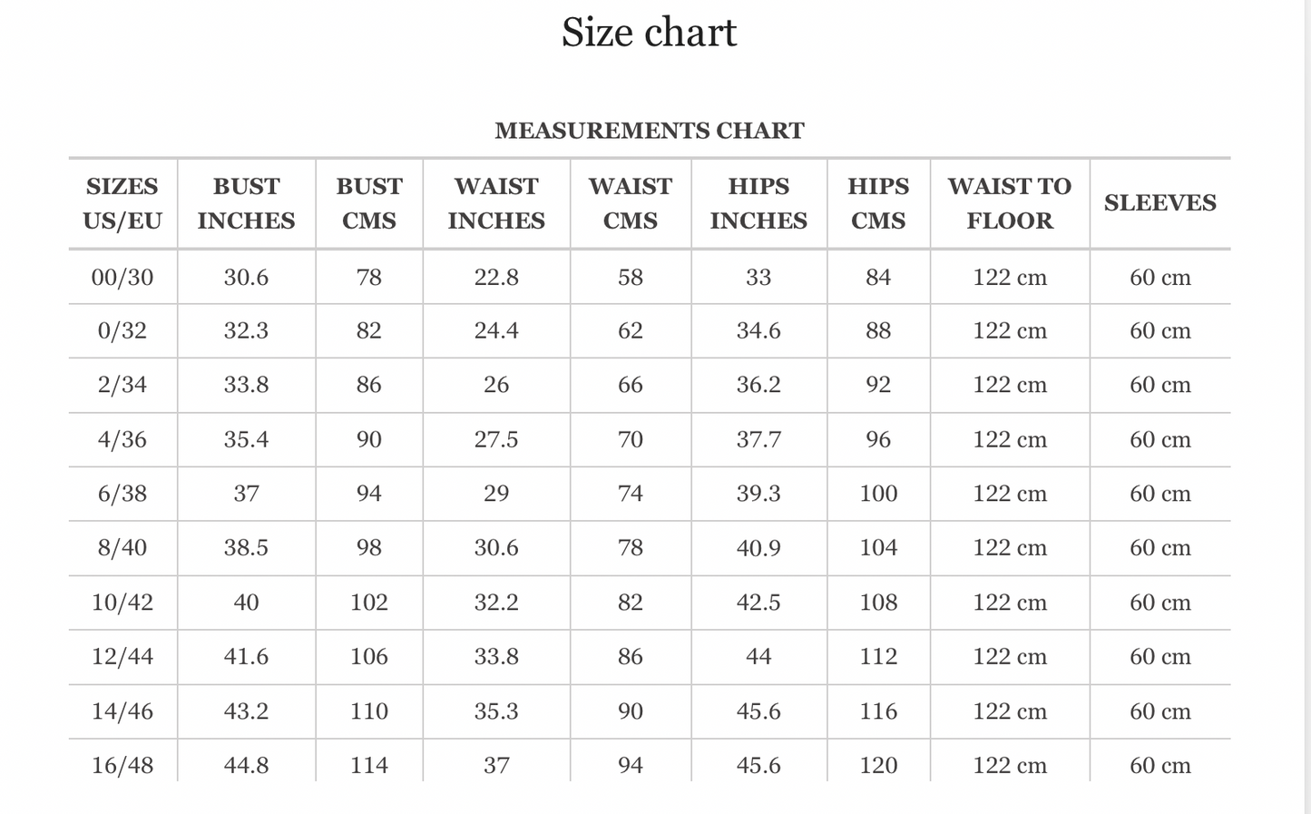This screenshot has height=814, width=1311.
Task: Click the waist-to-floor cell in 8/40 row
Action: pos(1010,548)
